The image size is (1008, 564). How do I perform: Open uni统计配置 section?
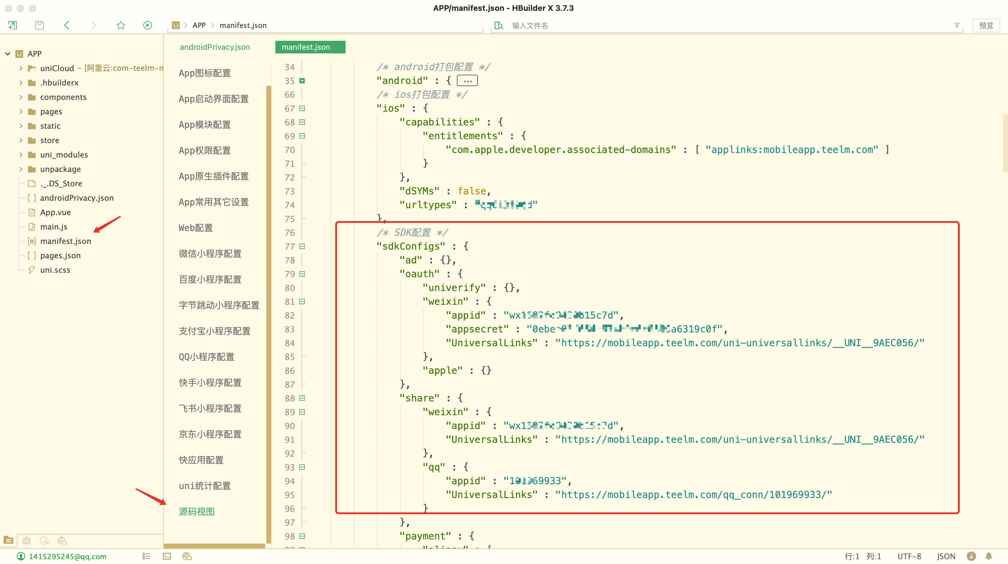point(205,486)
